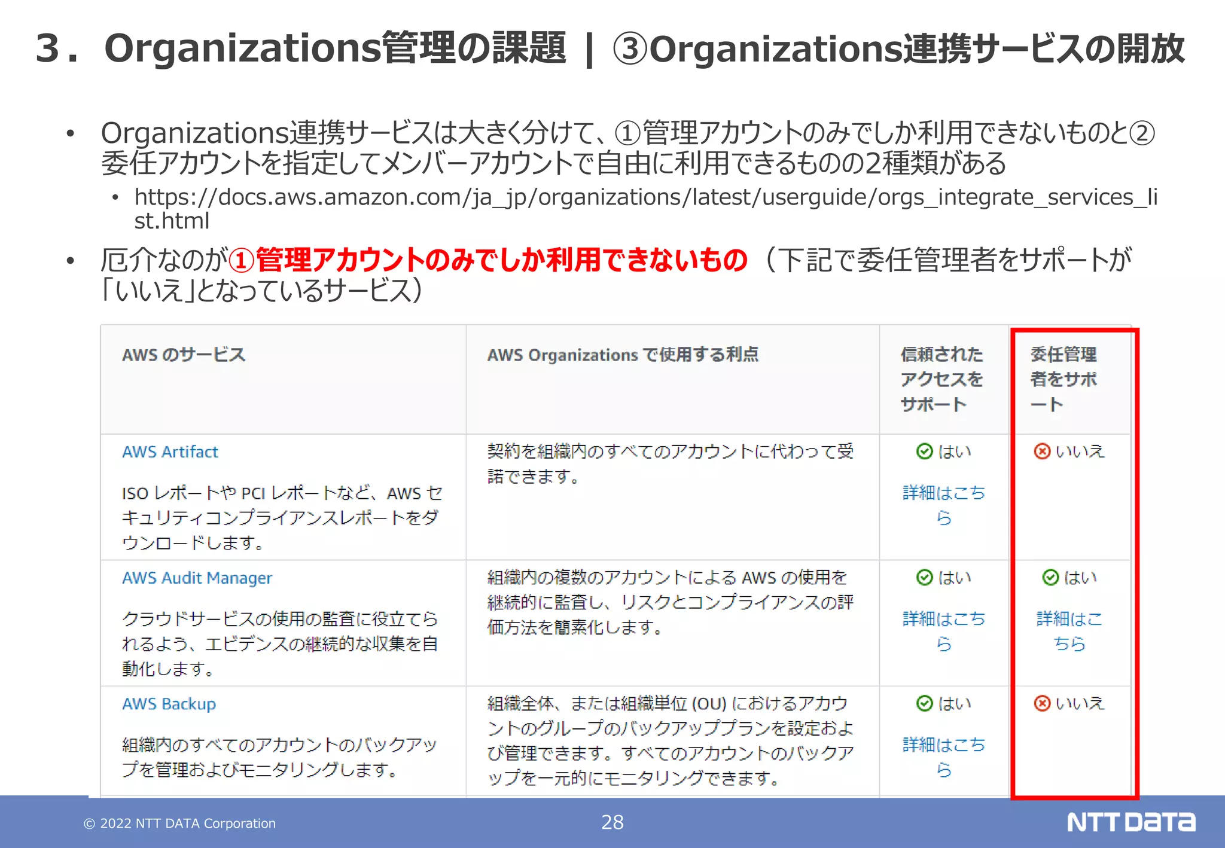Click the Audit Manager trusted access green check icon
Viewport: 1225px width, 848px height.
pos(925,578)
